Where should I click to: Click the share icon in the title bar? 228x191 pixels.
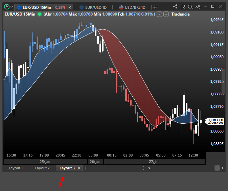[175, 6]
